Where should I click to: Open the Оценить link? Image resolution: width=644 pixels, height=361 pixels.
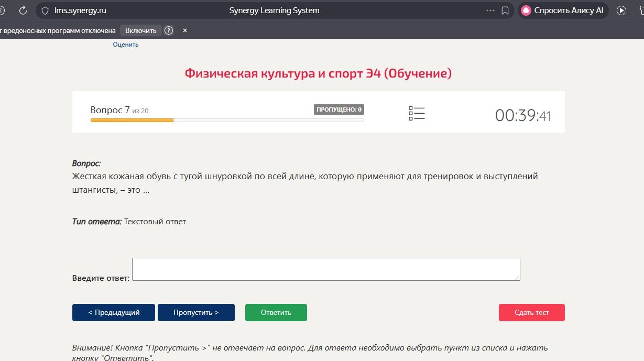click(126, 45)
